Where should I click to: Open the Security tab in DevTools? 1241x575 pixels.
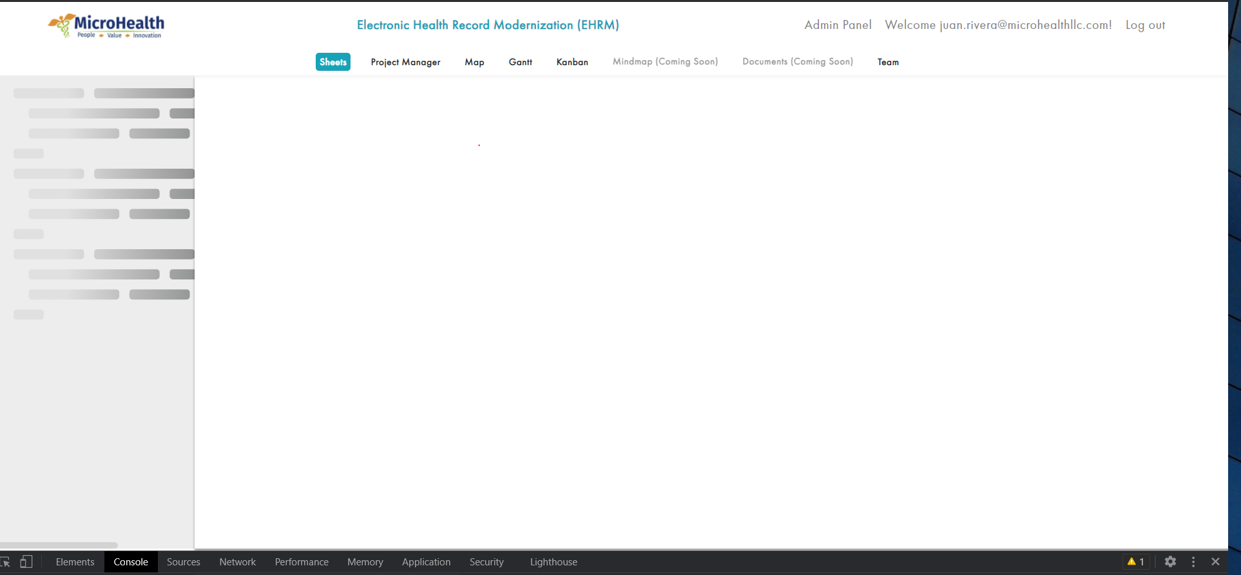click(x=486, y=562)
